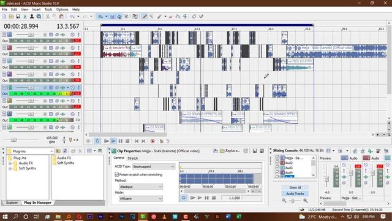Viewport: 392px width, 221px height.
Task: Select the Erase tool in the toolbar
Action: click(x=171, y=17)
